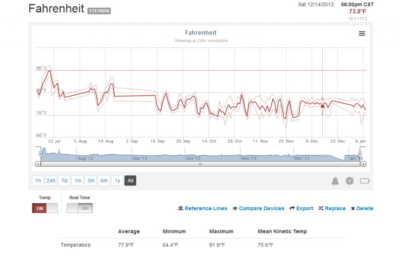Toggle the Real Time switch currently OFF

click(x=79, y=208)
